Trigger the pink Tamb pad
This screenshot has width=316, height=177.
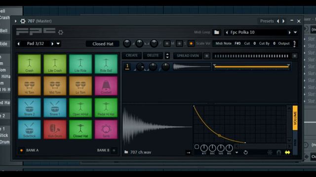click(x=106, y=130)
